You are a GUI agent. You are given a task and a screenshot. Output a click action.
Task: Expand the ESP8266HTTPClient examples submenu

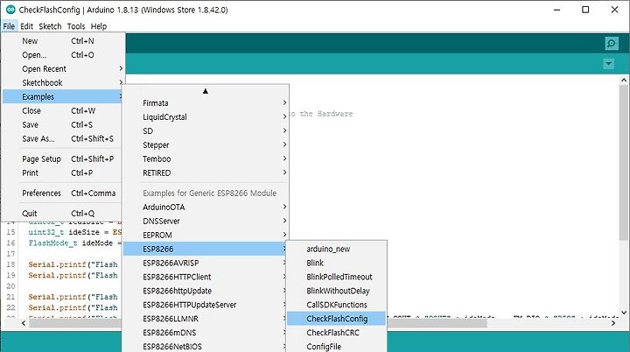point(206,277)
